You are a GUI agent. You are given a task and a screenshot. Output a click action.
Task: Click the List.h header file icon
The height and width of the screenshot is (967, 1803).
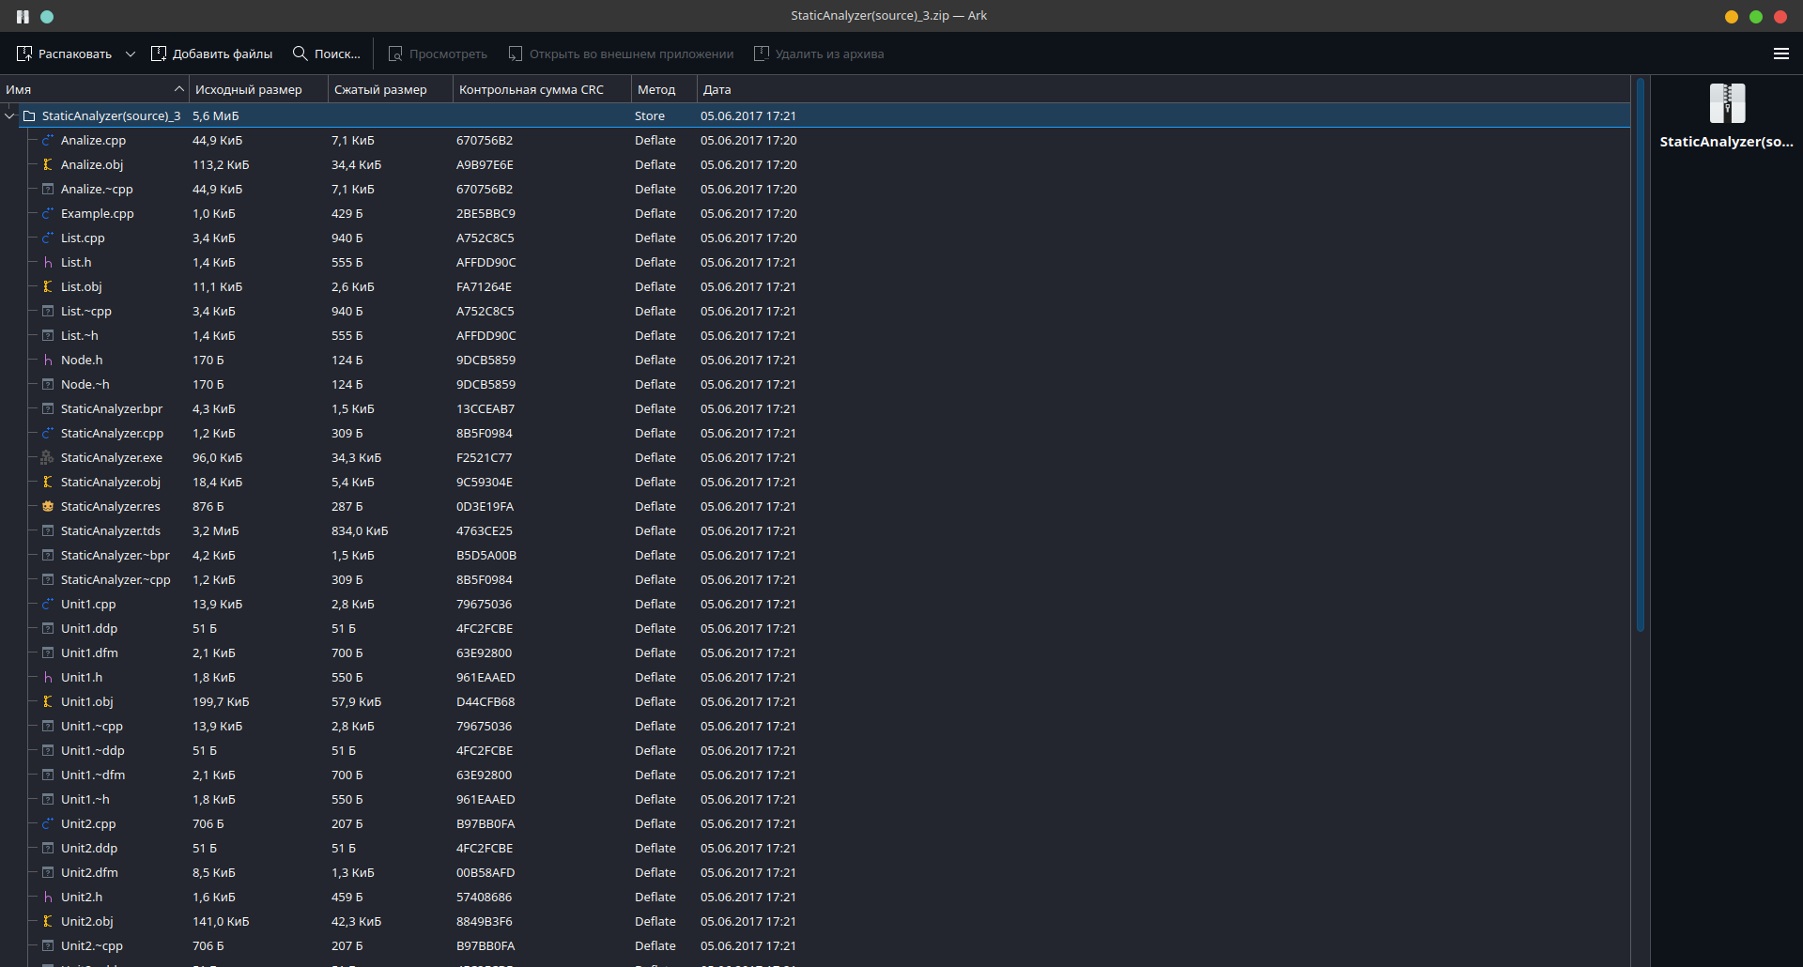tap(47, 263)
